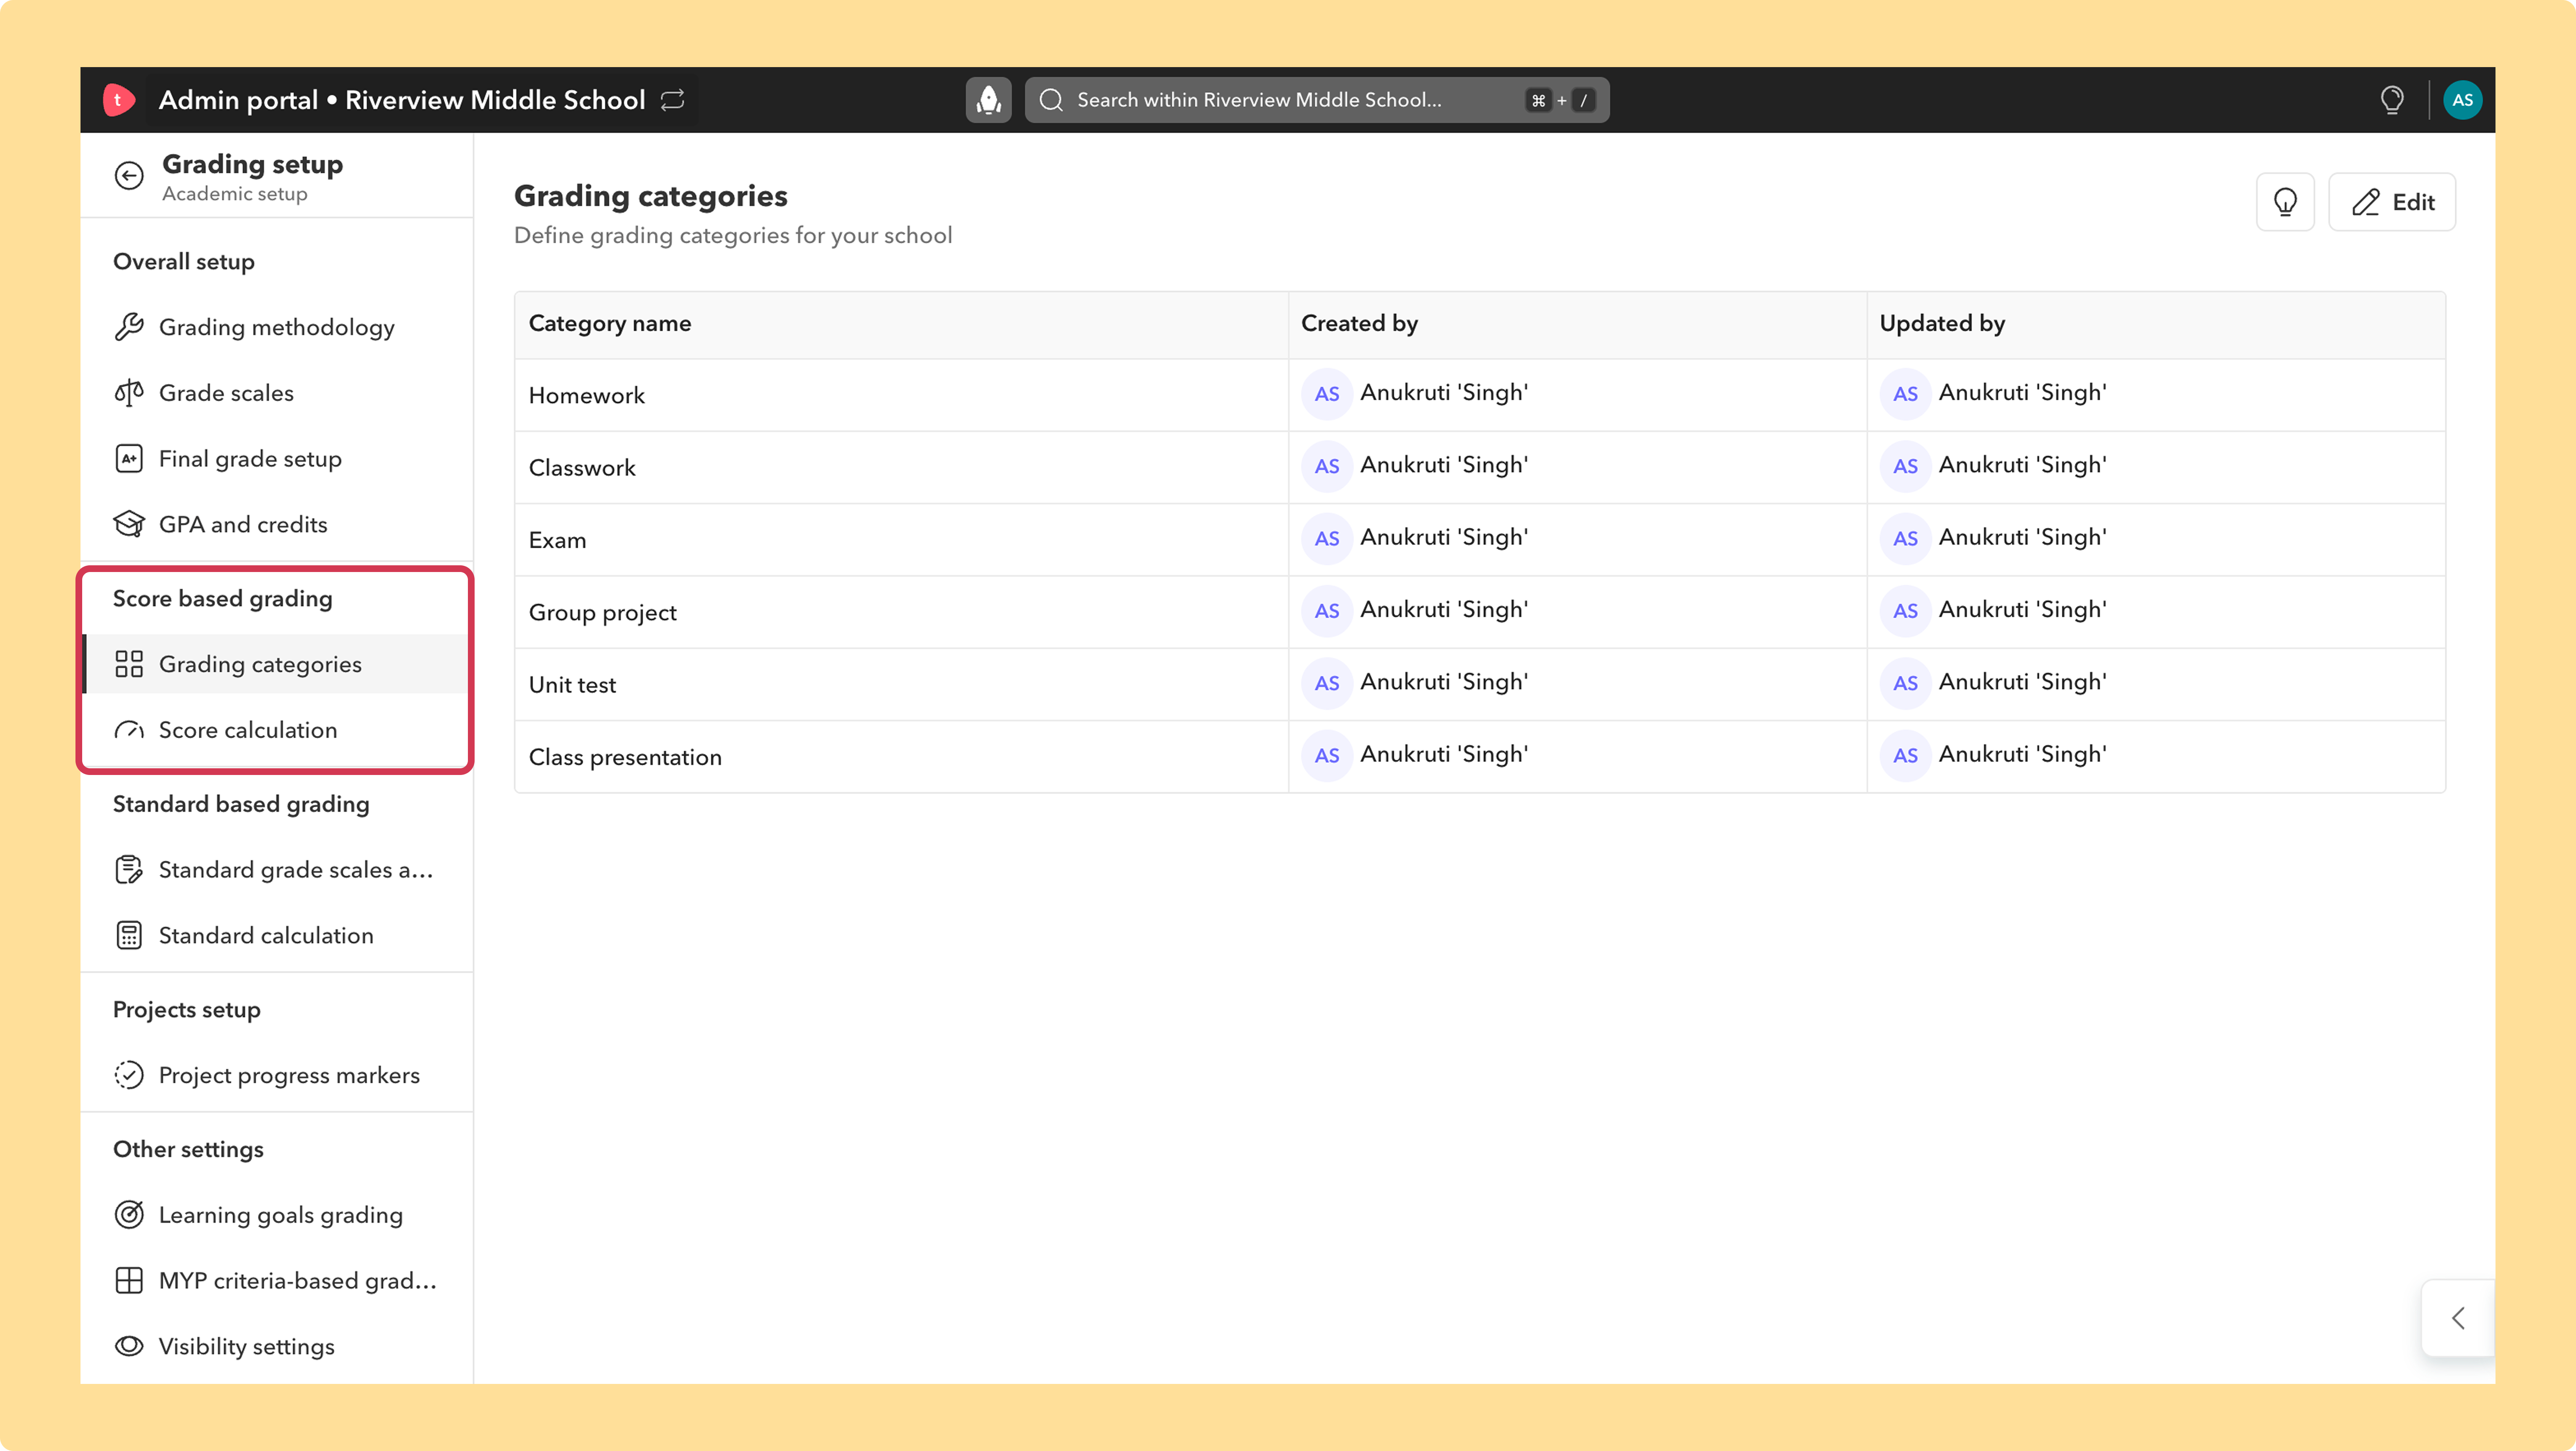Select the Class presentation category name
Viewport: 2576px width, 1451px height.
(625, 757)
